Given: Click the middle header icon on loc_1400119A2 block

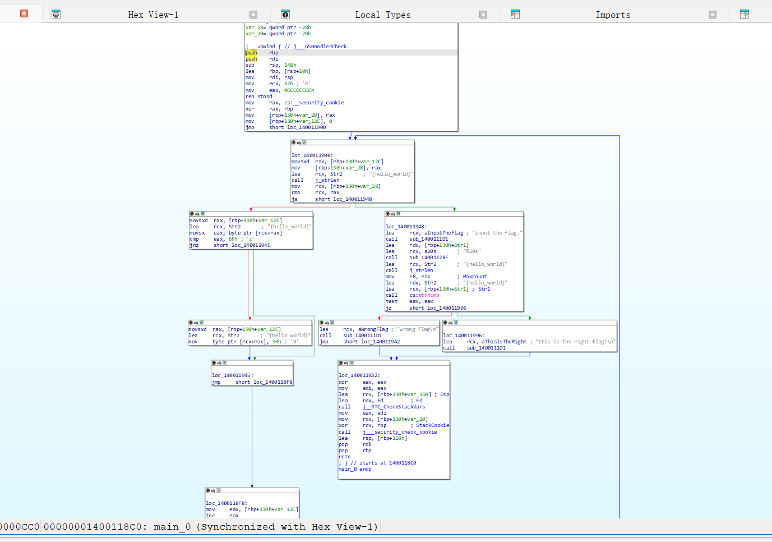Looking at the screenshot, I should [x=346, y=363].
